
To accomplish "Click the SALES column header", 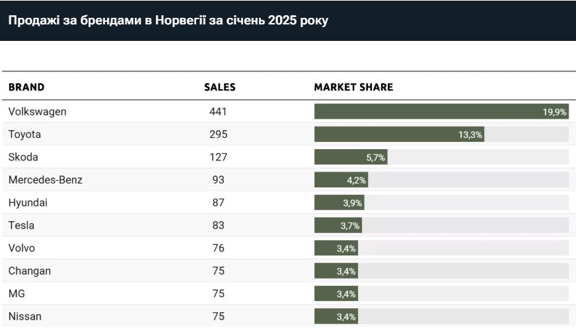I will pos(219,87).
